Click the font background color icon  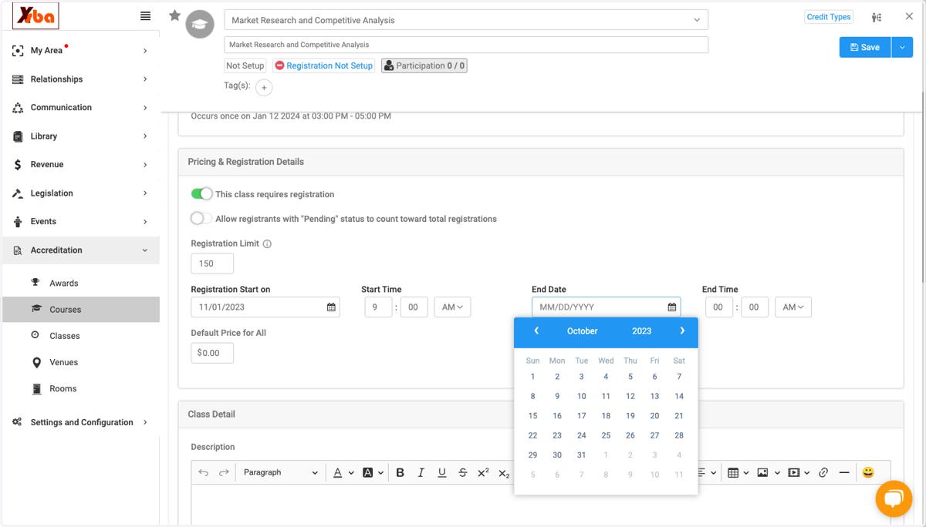(368, 472)
